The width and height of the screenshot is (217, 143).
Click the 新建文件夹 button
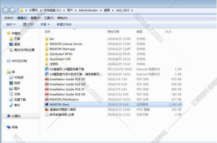tap(64, 25)
